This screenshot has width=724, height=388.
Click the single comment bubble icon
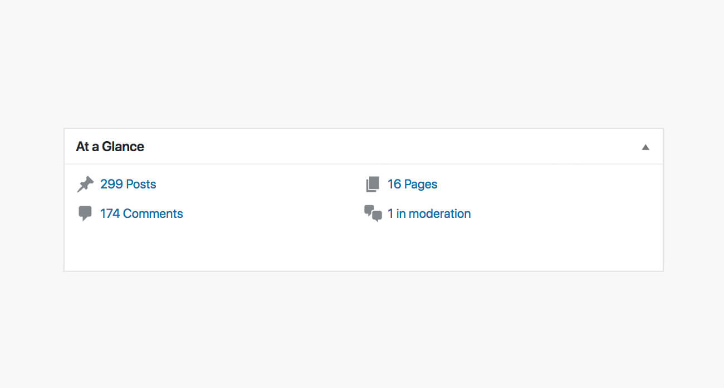point(85,213)
